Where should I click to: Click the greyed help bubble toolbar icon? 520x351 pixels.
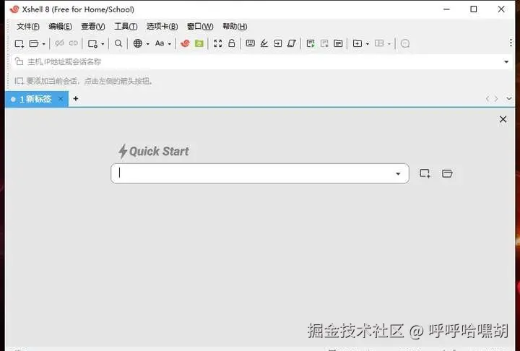click(x=405, y=43)
